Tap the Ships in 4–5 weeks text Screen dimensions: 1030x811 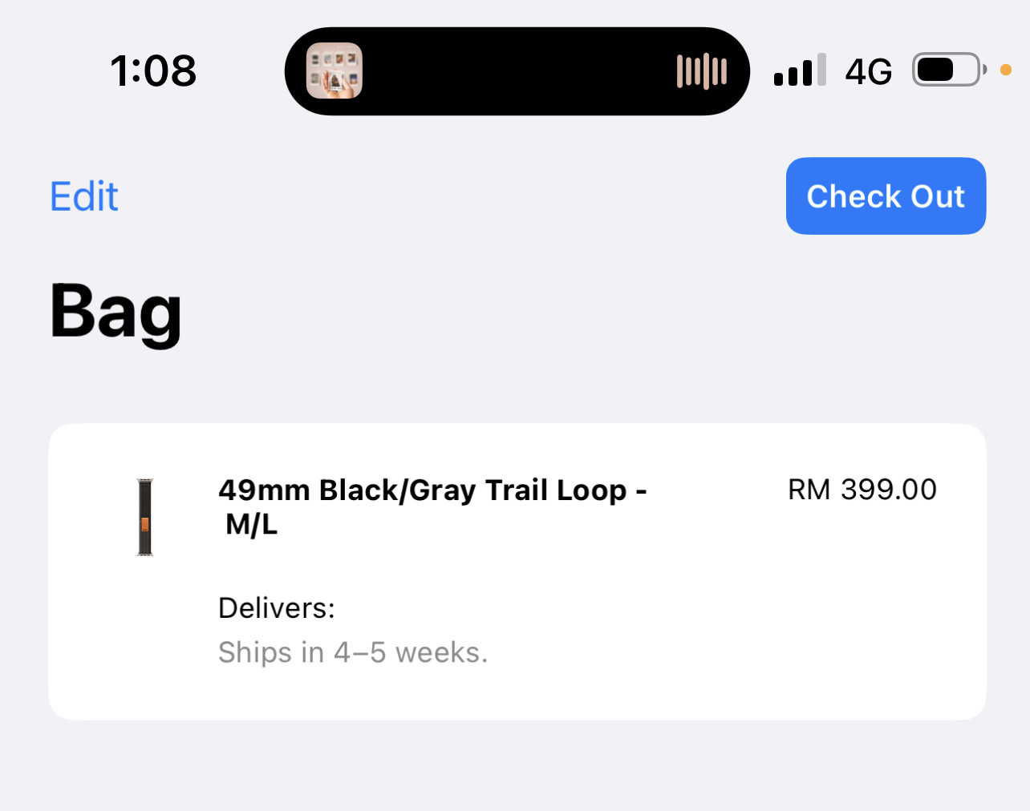point(353,652)
